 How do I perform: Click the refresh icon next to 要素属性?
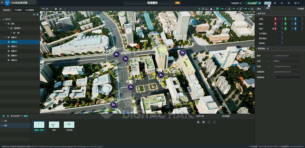point(268,49)
